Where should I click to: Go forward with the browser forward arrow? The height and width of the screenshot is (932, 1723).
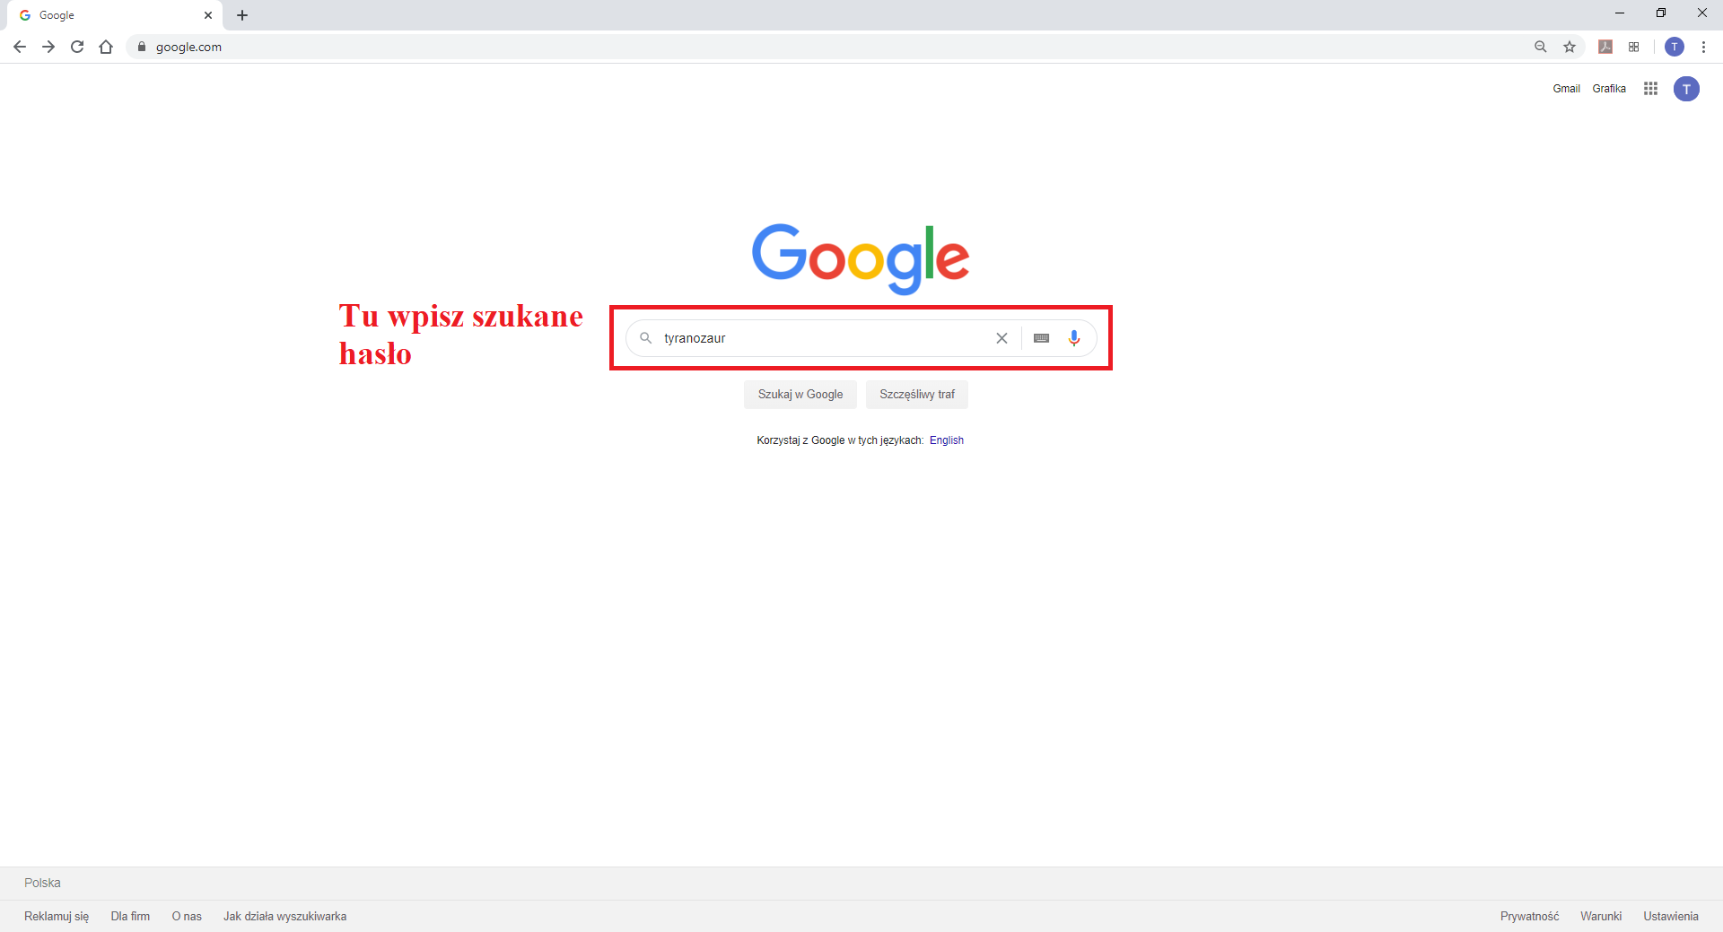(x=48, y=47)
